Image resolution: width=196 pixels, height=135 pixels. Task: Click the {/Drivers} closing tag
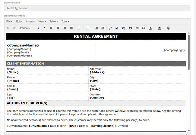pyautogui.click(x=122, y=126)
